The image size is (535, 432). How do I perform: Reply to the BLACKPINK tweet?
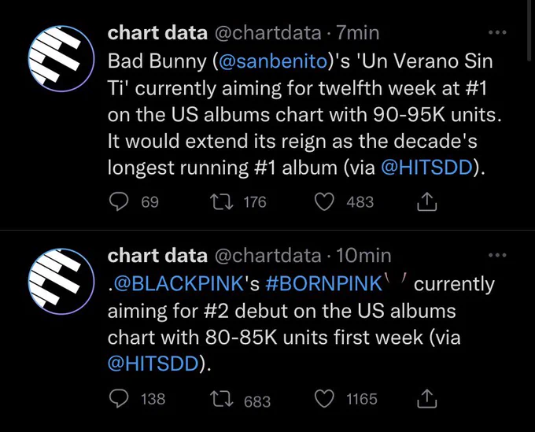(119, 399)
